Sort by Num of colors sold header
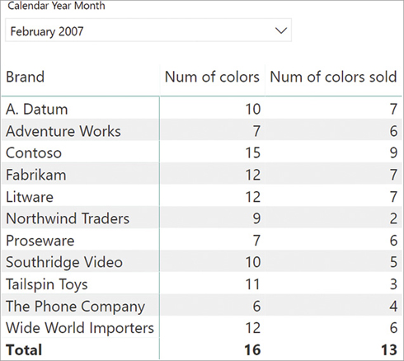 [x=333, y=77]
